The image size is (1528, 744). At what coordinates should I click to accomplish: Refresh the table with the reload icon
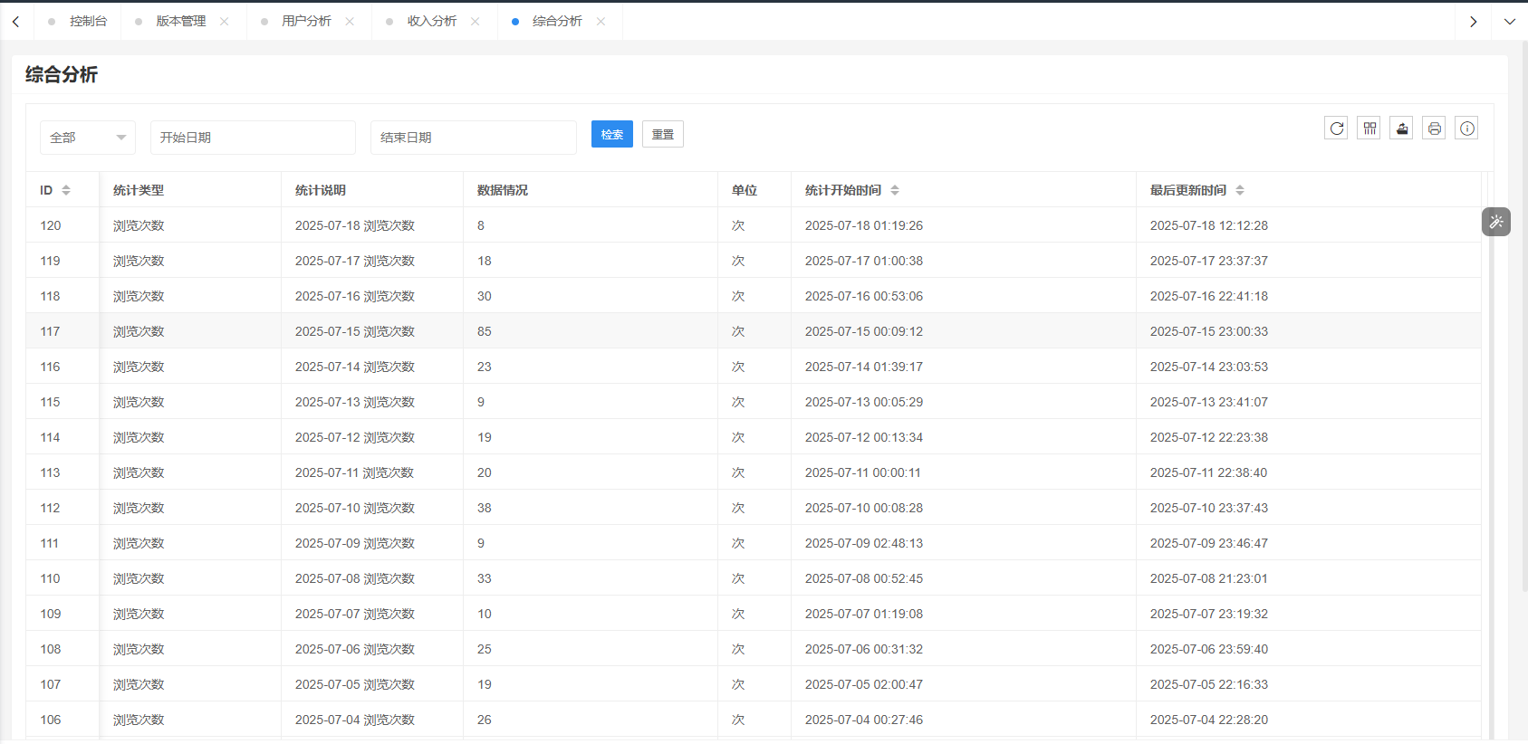click(1336, 129)
